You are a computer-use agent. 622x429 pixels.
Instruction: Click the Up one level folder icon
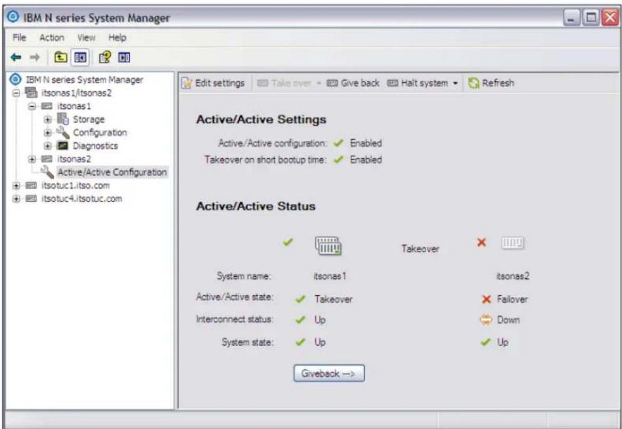coord(61,58)
